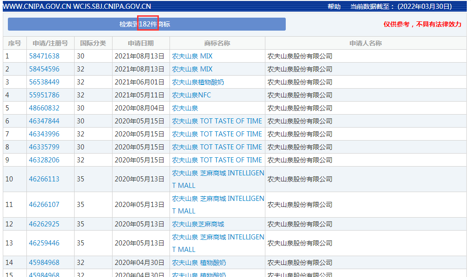Image resolution: width=471 pixels, height=277 pixels.
Task: Click the 国际分类 column header
Action: click(93, 43)
